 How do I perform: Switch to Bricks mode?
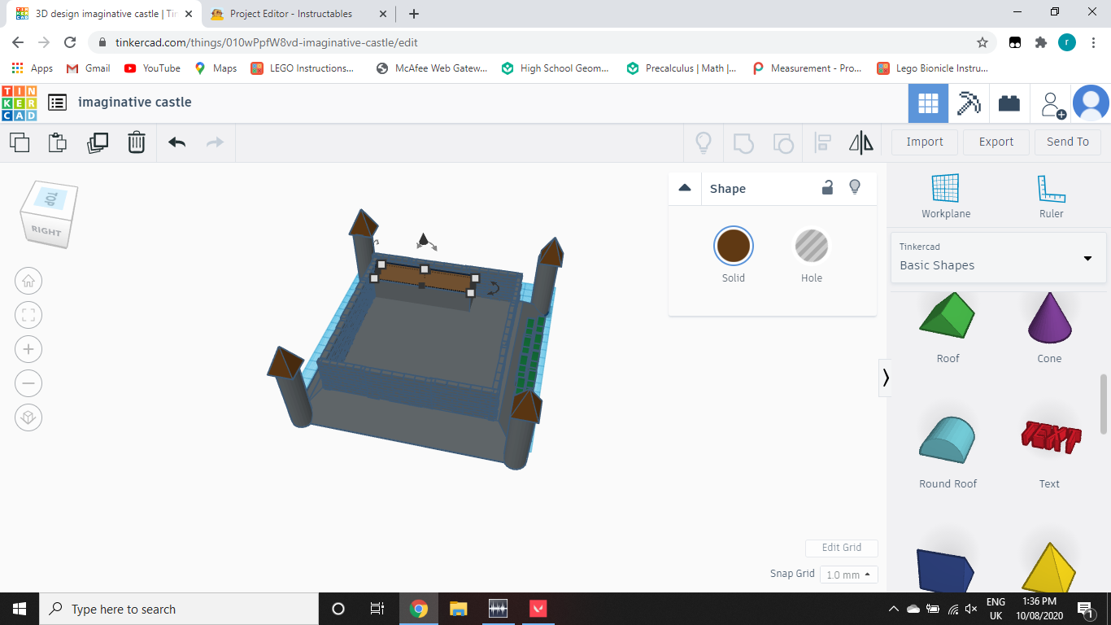[1009, 103]
